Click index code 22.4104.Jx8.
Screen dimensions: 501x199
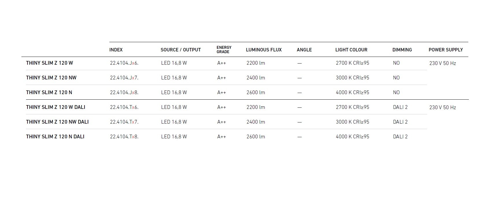click(124, 92)
